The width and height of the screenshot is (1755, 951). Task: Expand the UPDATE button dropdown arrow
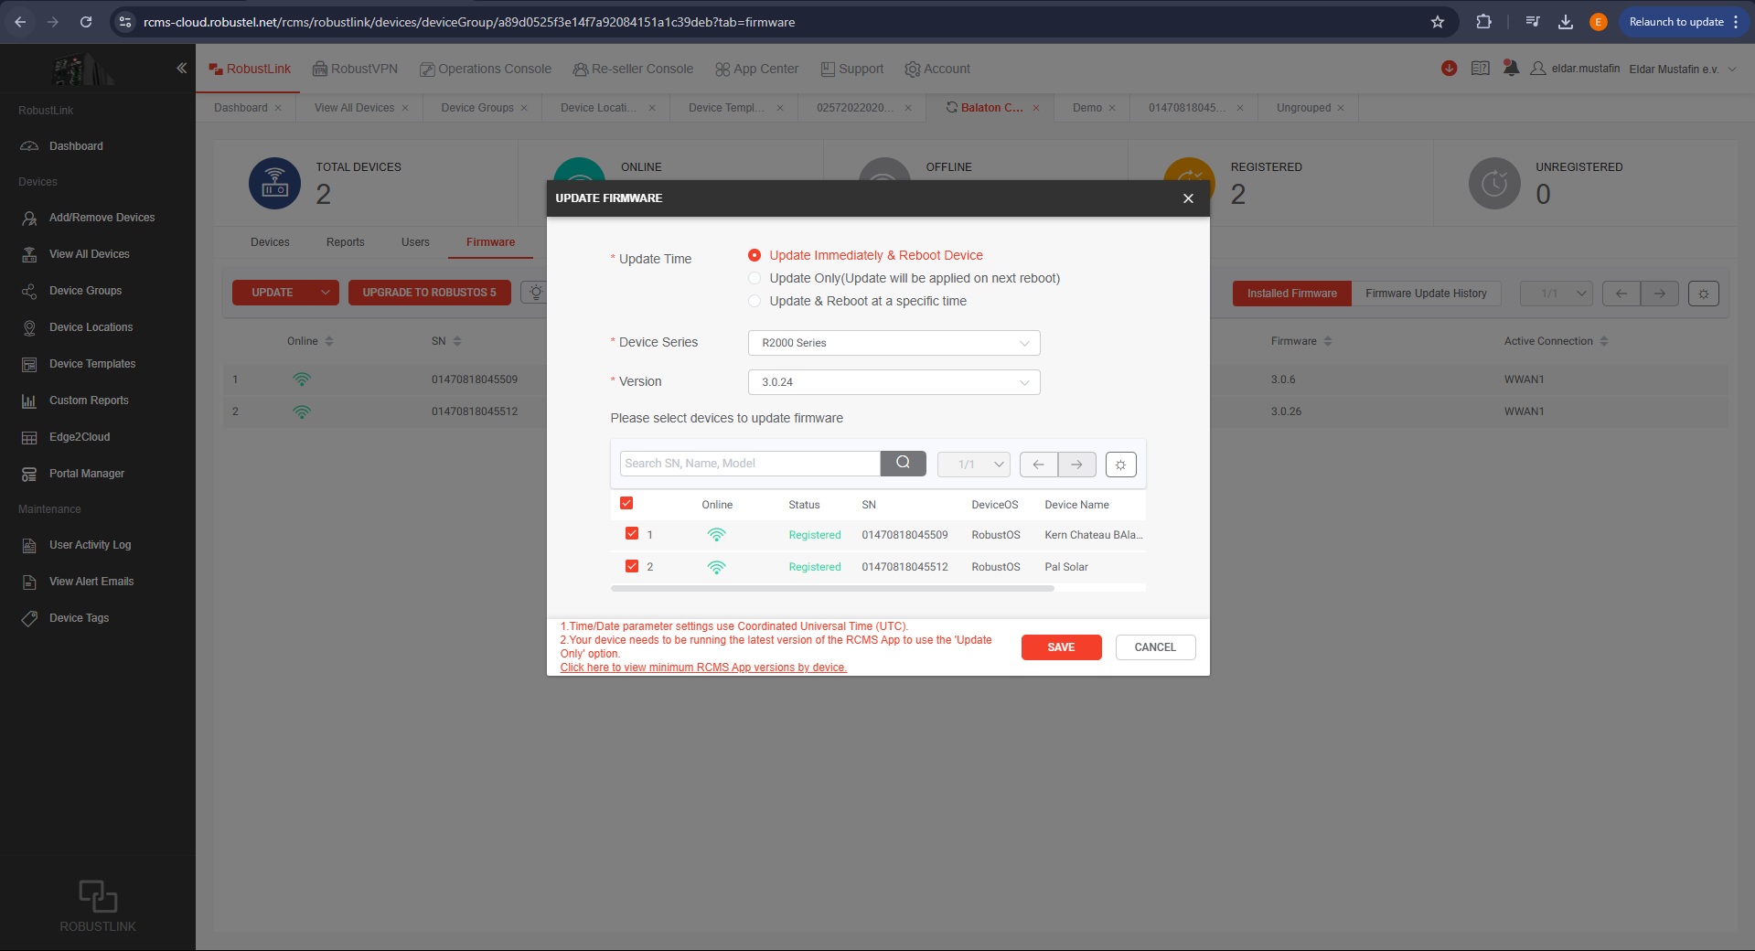(326, 293)
